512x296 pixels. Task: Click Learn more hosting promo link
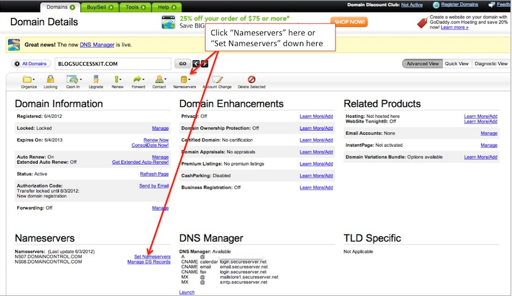pyautogui.click(x=454, y=27)
